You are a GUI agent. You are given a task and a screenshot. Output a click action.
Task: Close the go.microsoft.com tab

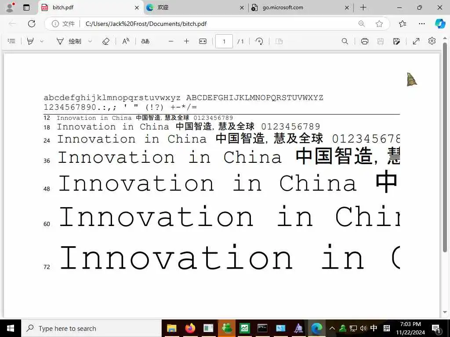[x=347, y=8]
